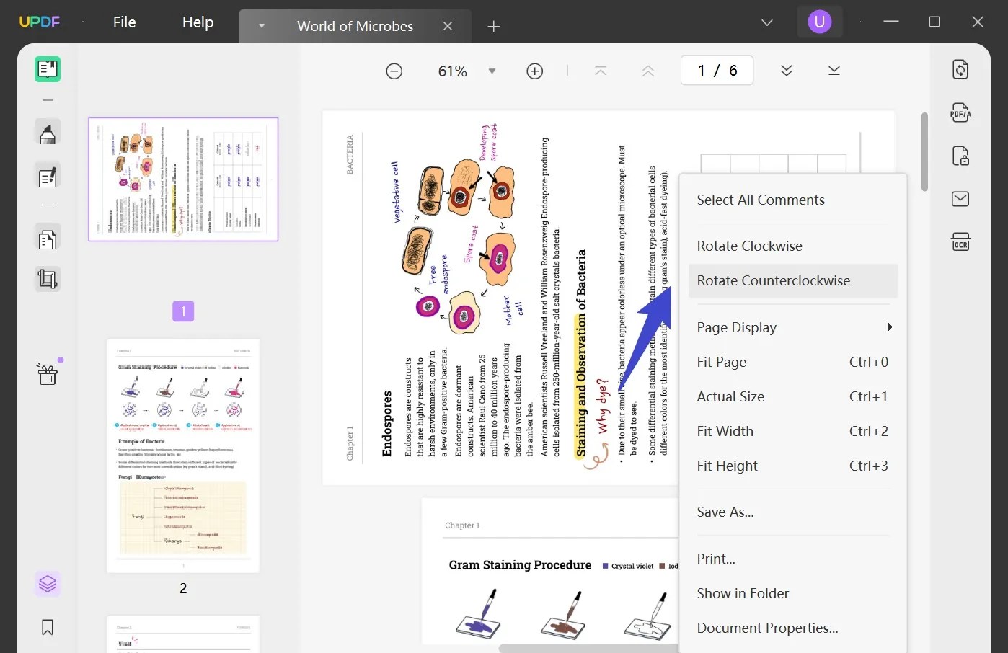
Task: Select Rotate Counterclockwise from context menu
Action: point(774,280)
